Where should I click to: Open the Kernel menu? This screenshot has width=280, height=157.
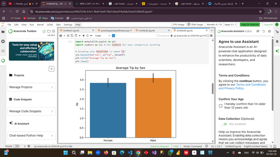click(40, 24)
